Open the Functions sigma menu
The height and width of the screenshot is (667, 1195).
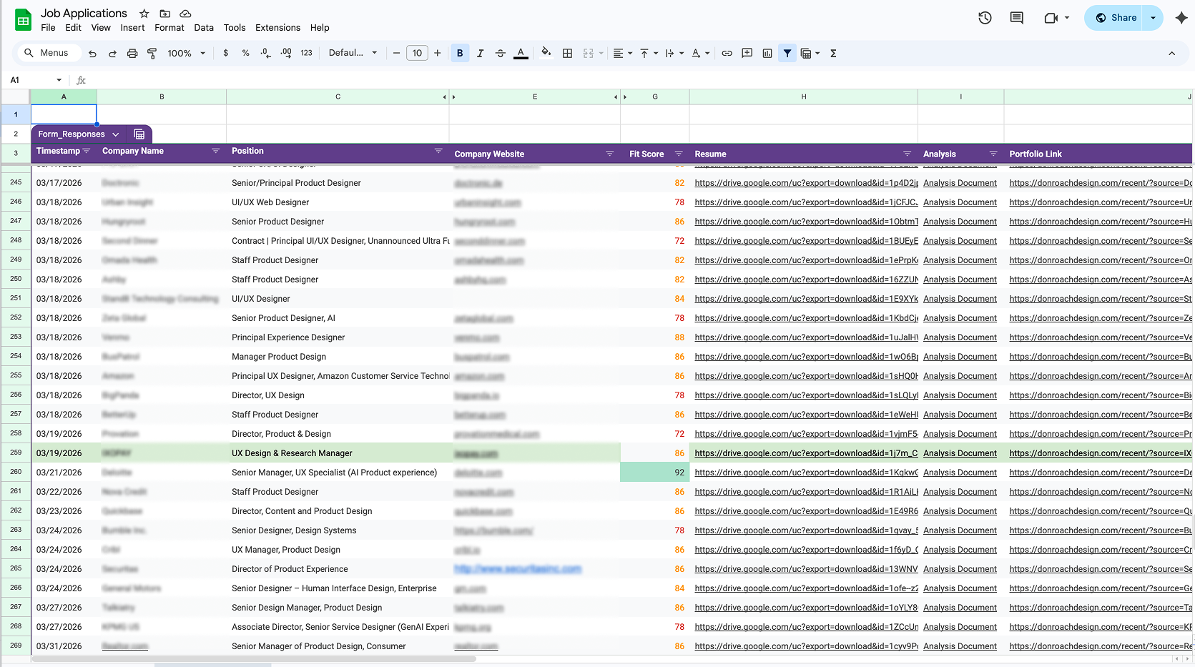(833, 53)
